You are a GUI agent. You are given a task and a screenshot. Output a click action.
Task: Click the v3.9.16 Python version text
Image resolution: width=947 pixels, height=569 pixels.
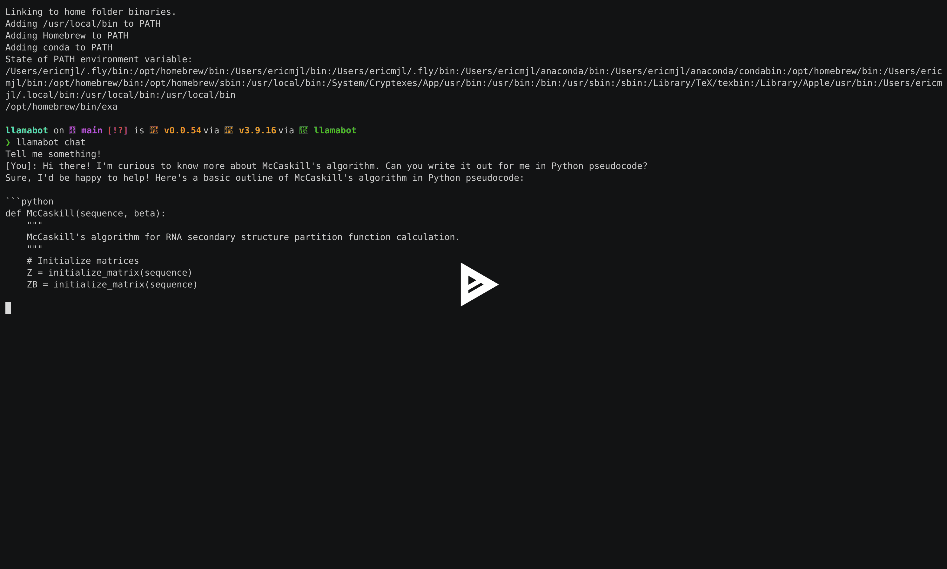click(x=257, y=131)
